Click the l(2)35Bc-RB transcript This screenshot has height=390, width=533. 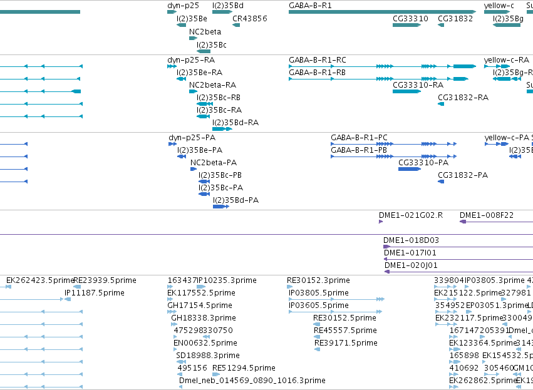coord(205,104)
